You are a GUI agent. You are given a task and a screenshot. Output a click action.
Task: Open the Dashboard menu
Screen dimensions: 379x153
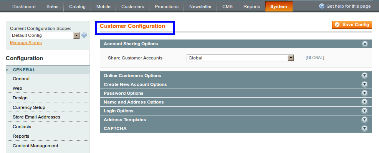[24, 7]
